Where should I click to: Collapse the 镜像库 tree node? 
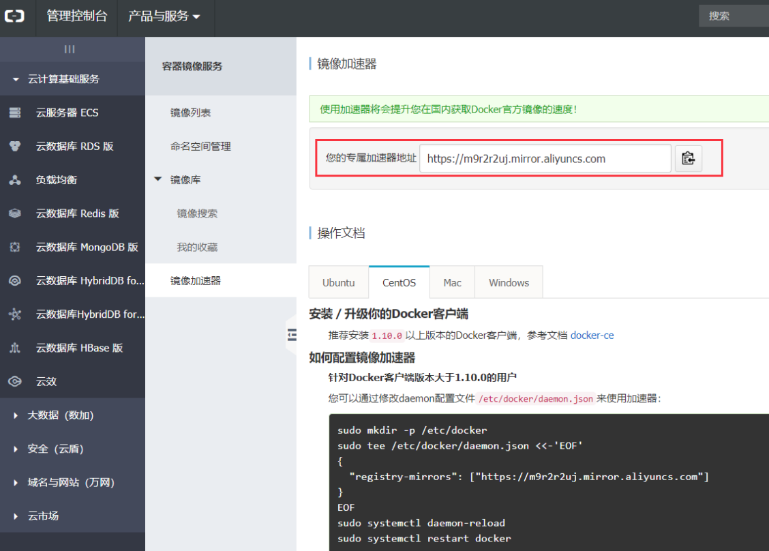(158, 179)
